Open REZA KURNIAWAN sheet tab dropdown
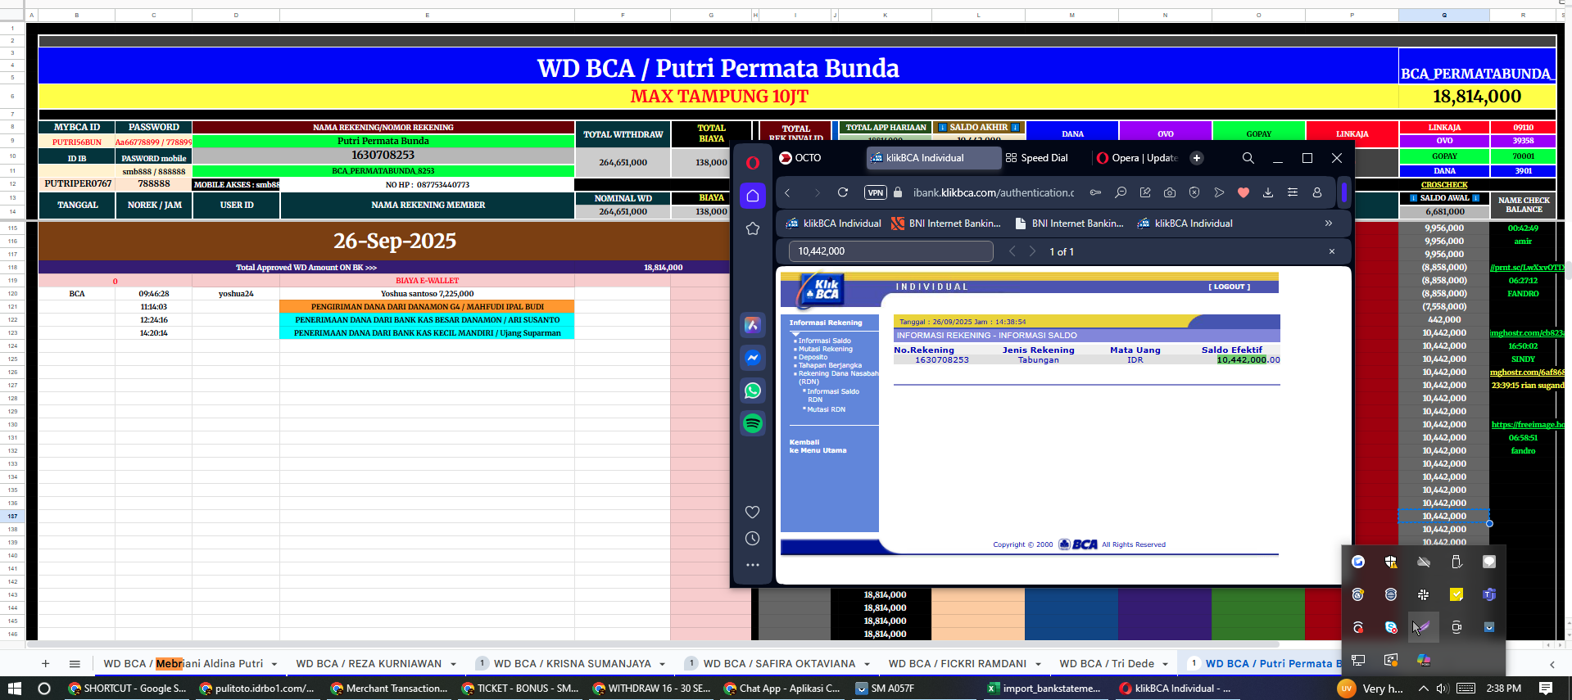 point(452,664)
